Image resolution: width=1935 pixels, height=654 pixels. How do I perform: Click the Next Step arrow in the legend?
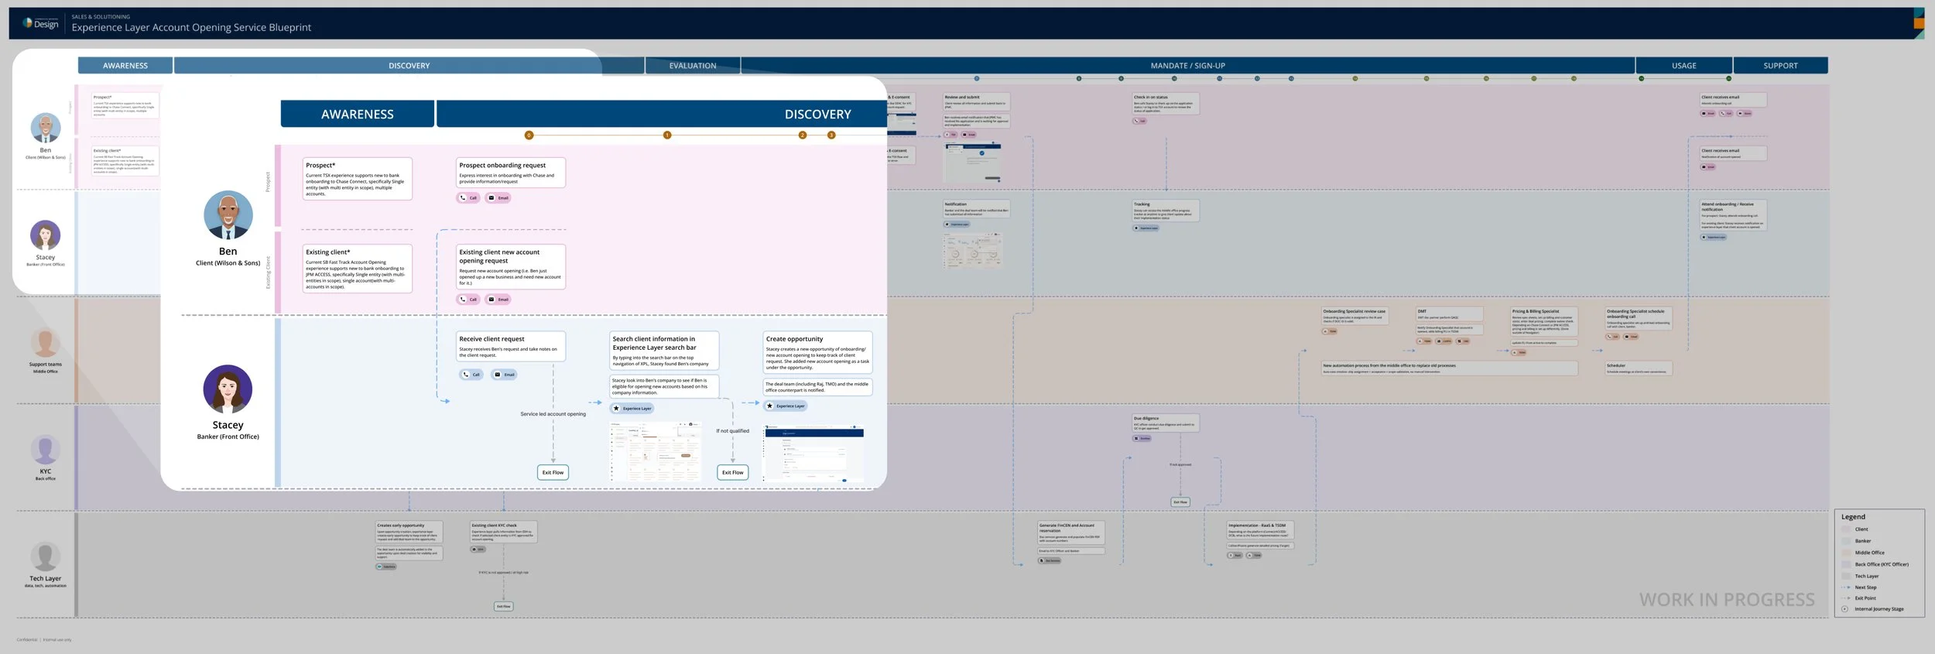pyautogui.click(x=1845, y=587)
